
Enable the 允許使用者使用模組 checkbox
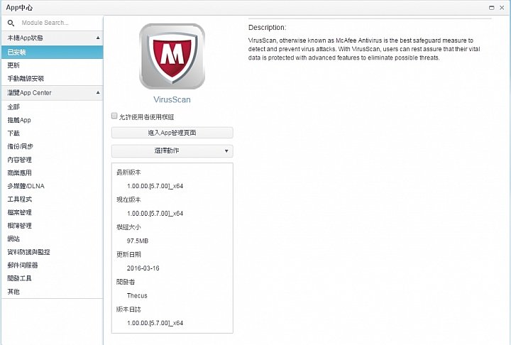coord(114,116)
